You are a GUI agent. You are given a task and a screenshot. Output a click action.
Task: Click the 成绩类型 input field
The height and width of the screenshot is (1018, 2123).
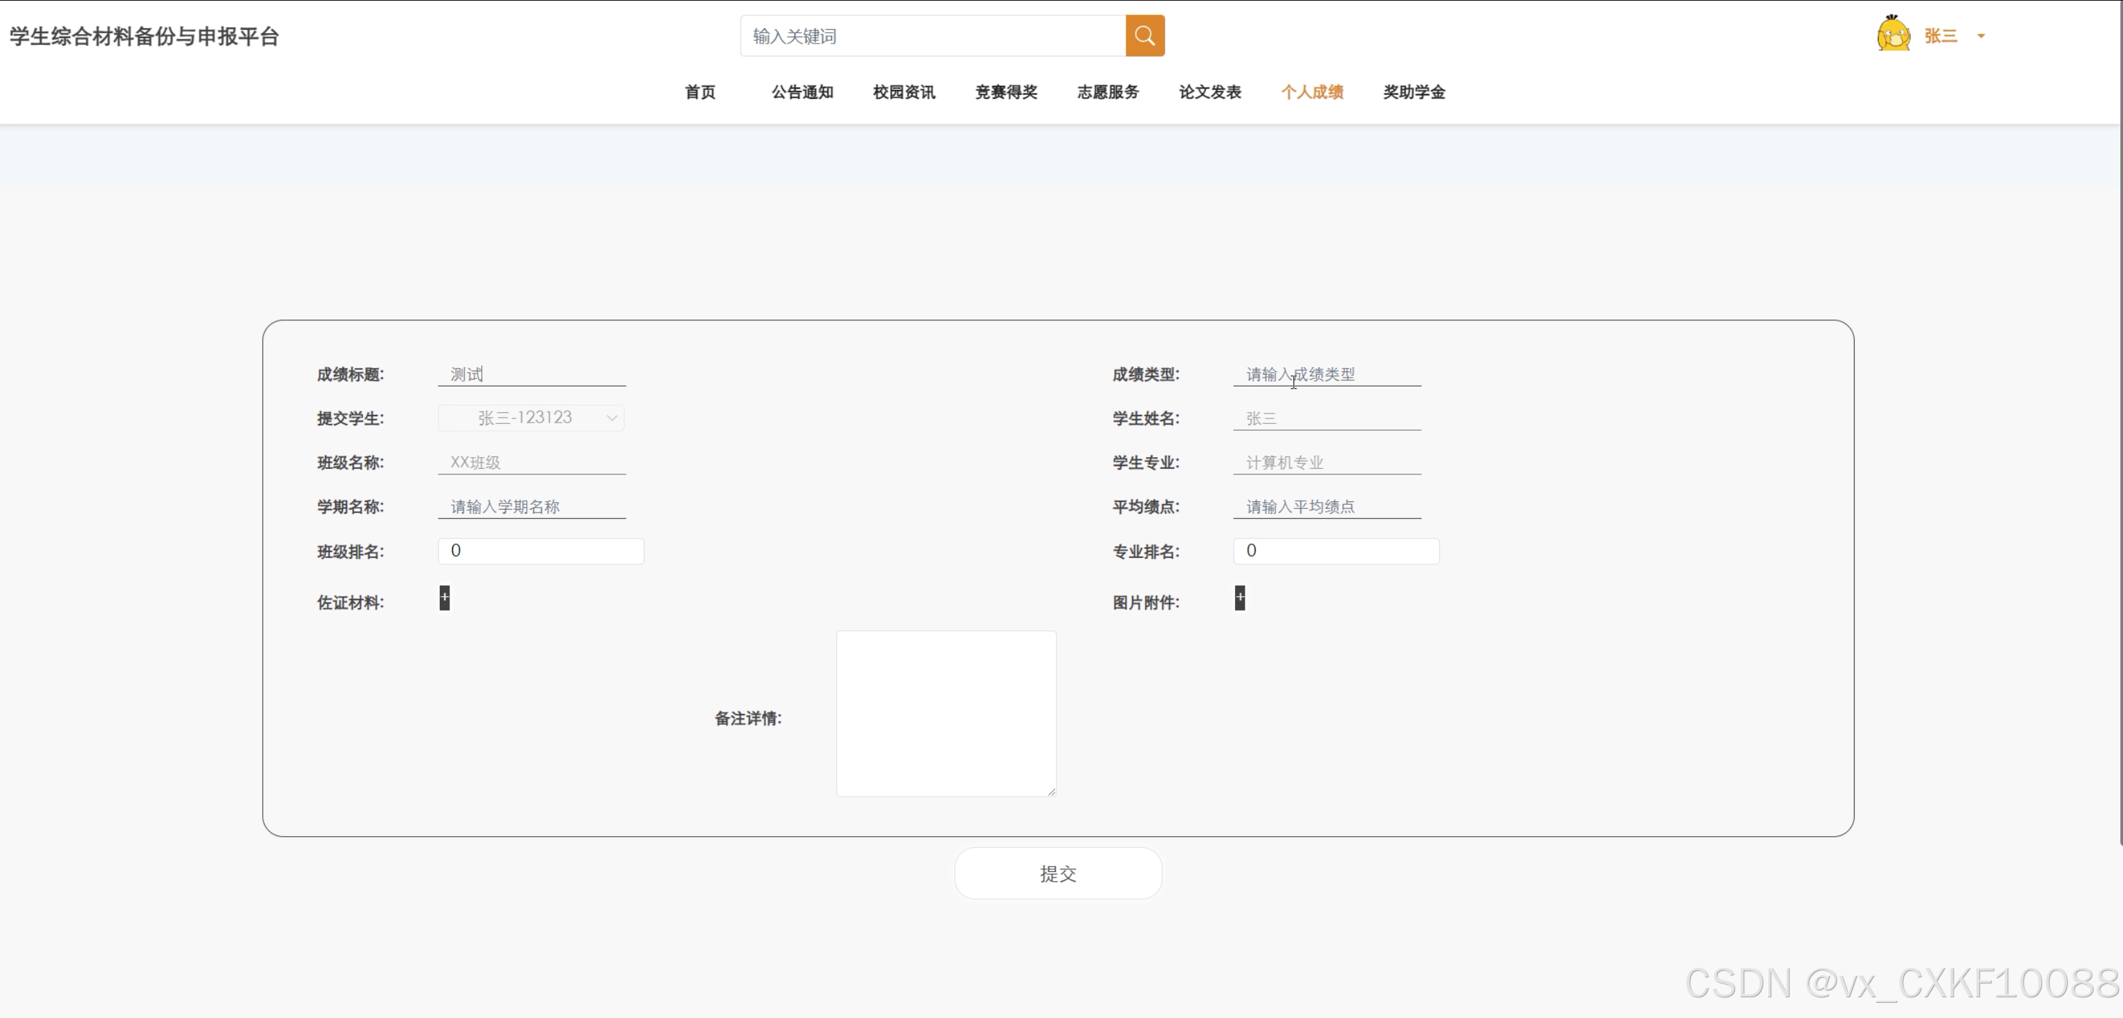click(x=1326, y=374)
